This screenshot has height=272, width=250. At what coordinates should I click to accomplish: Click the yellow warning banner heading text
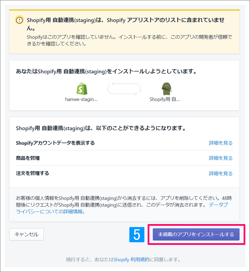[x=126, y=24]
